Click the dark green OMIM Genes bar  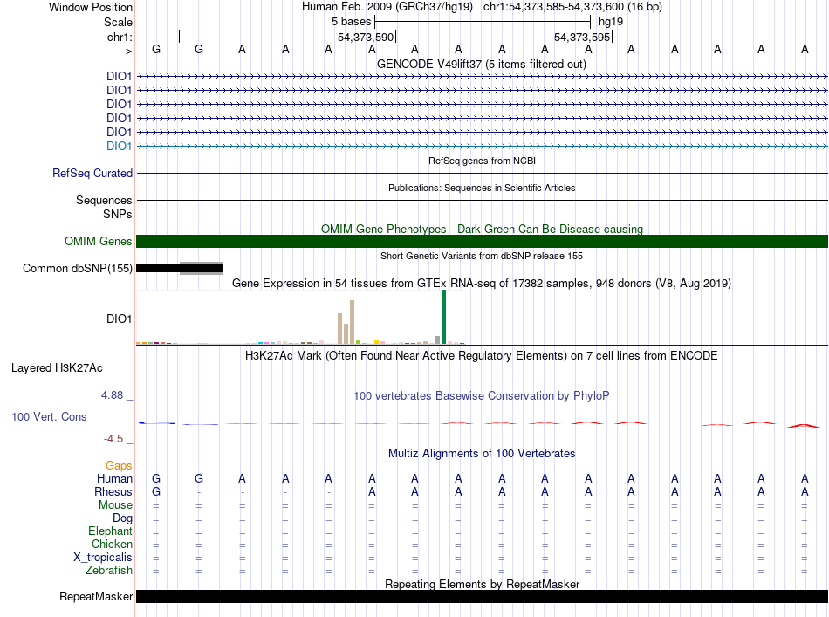(482, 242)
